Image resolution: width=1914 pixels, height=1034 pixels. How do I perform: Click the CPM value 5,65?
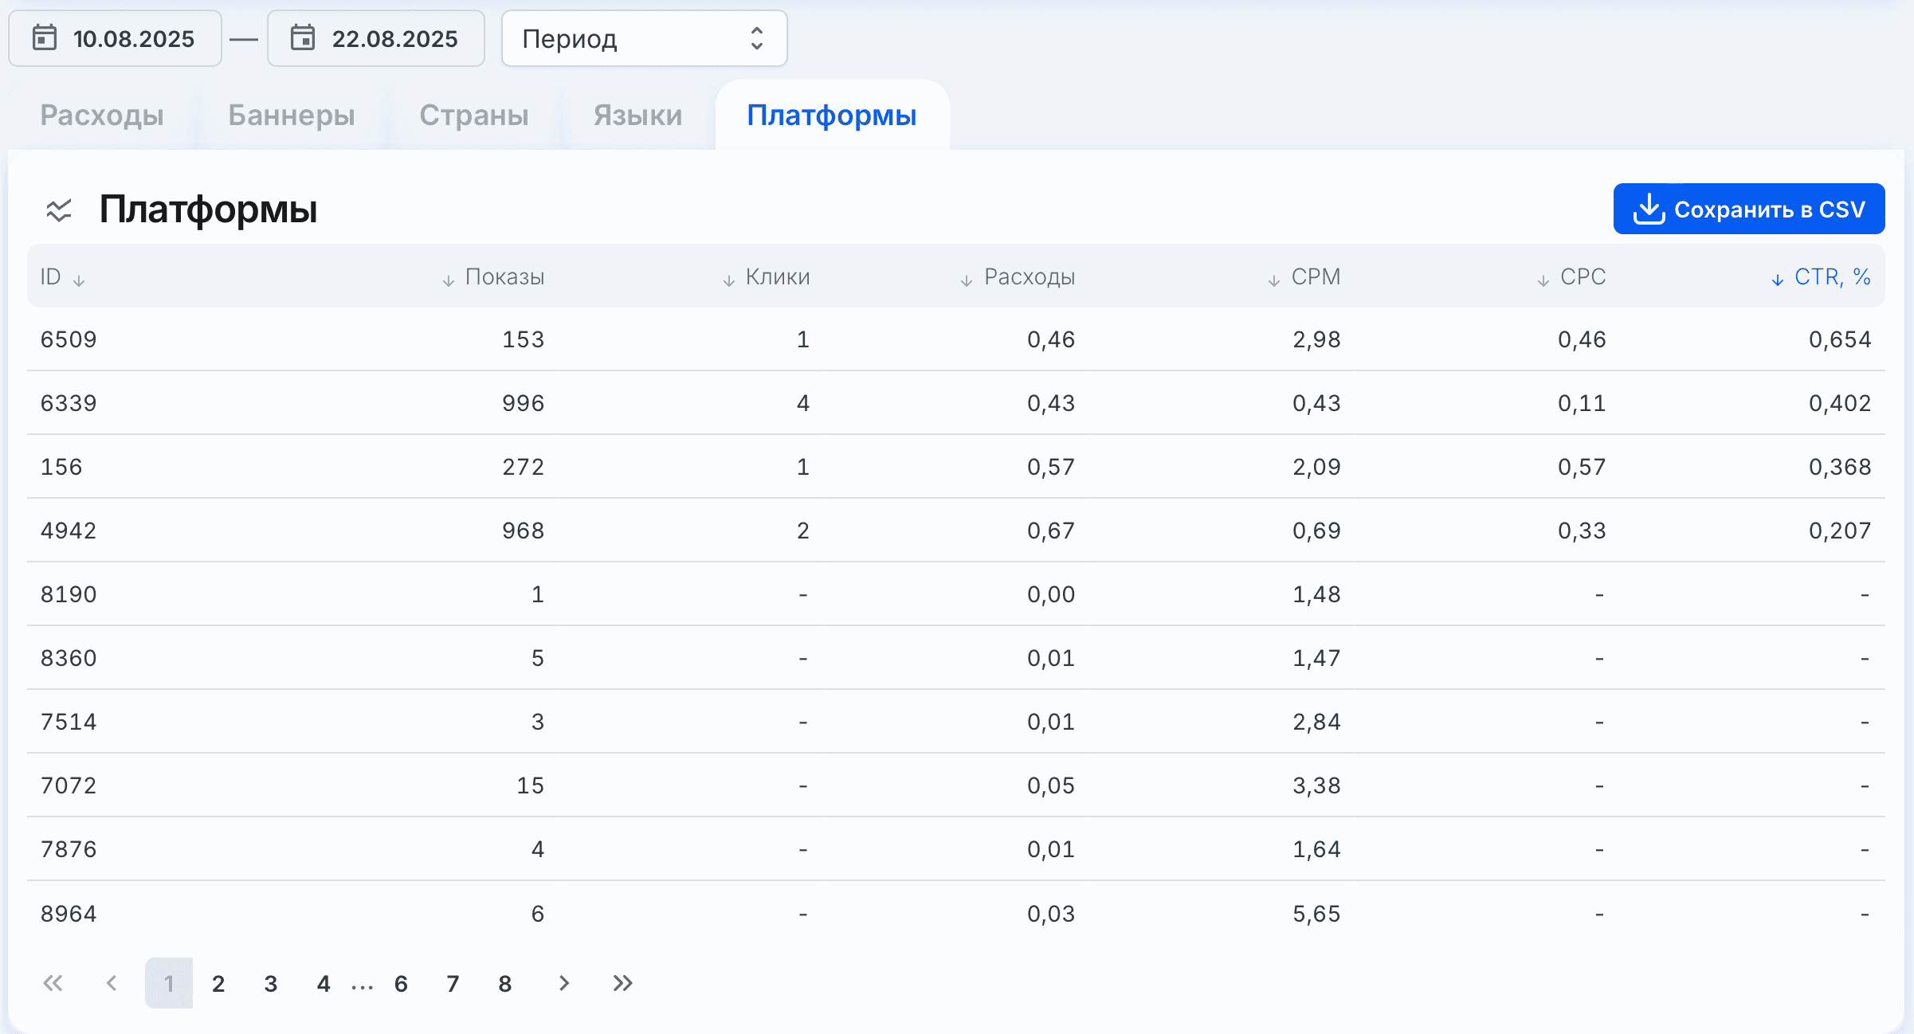pyautogui.click(x=1316, y=914)
